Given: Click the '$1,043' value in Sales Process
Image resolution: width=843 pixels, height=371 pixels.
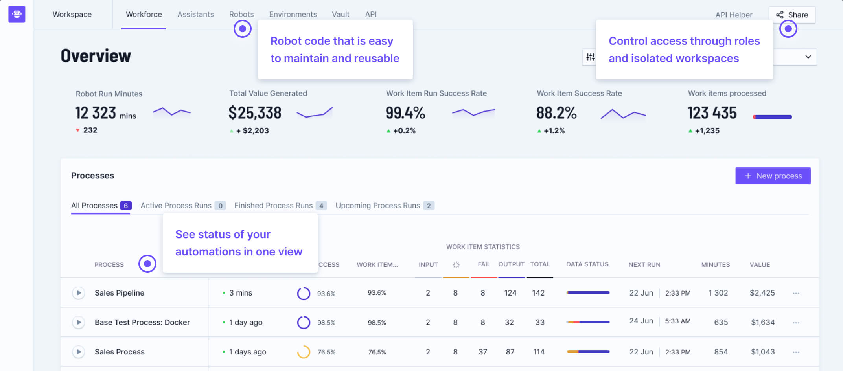Looking at the screenshot, I should coord(763,352).
